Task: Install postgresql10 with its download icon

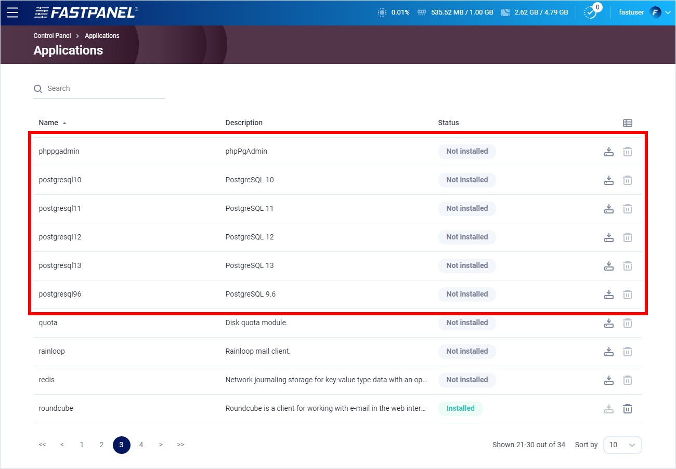Action: (x=609, y=180)
